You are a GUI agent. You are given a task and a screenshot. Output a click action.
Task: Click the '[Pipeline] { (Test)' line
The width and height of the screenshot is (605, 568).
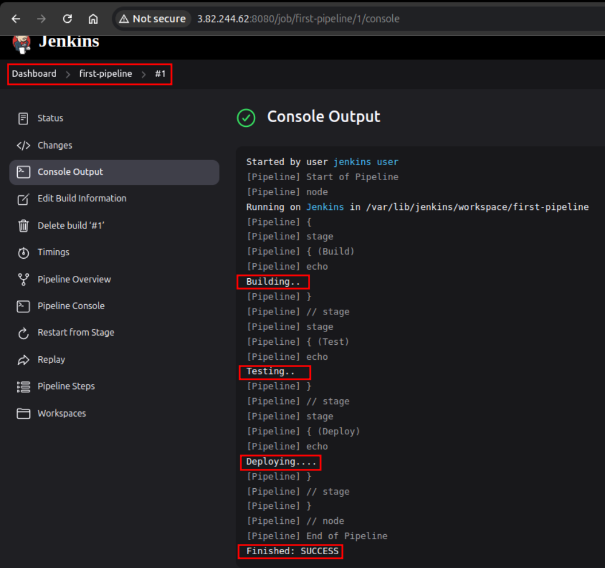(298, 342)
